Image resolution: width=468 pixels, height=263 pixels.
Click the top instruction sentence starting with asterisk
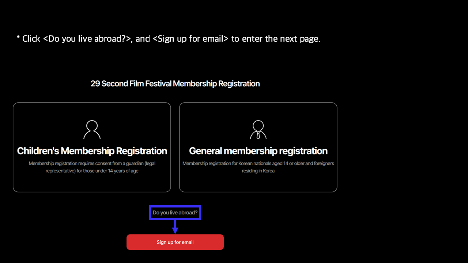click(x=168, y=39)
